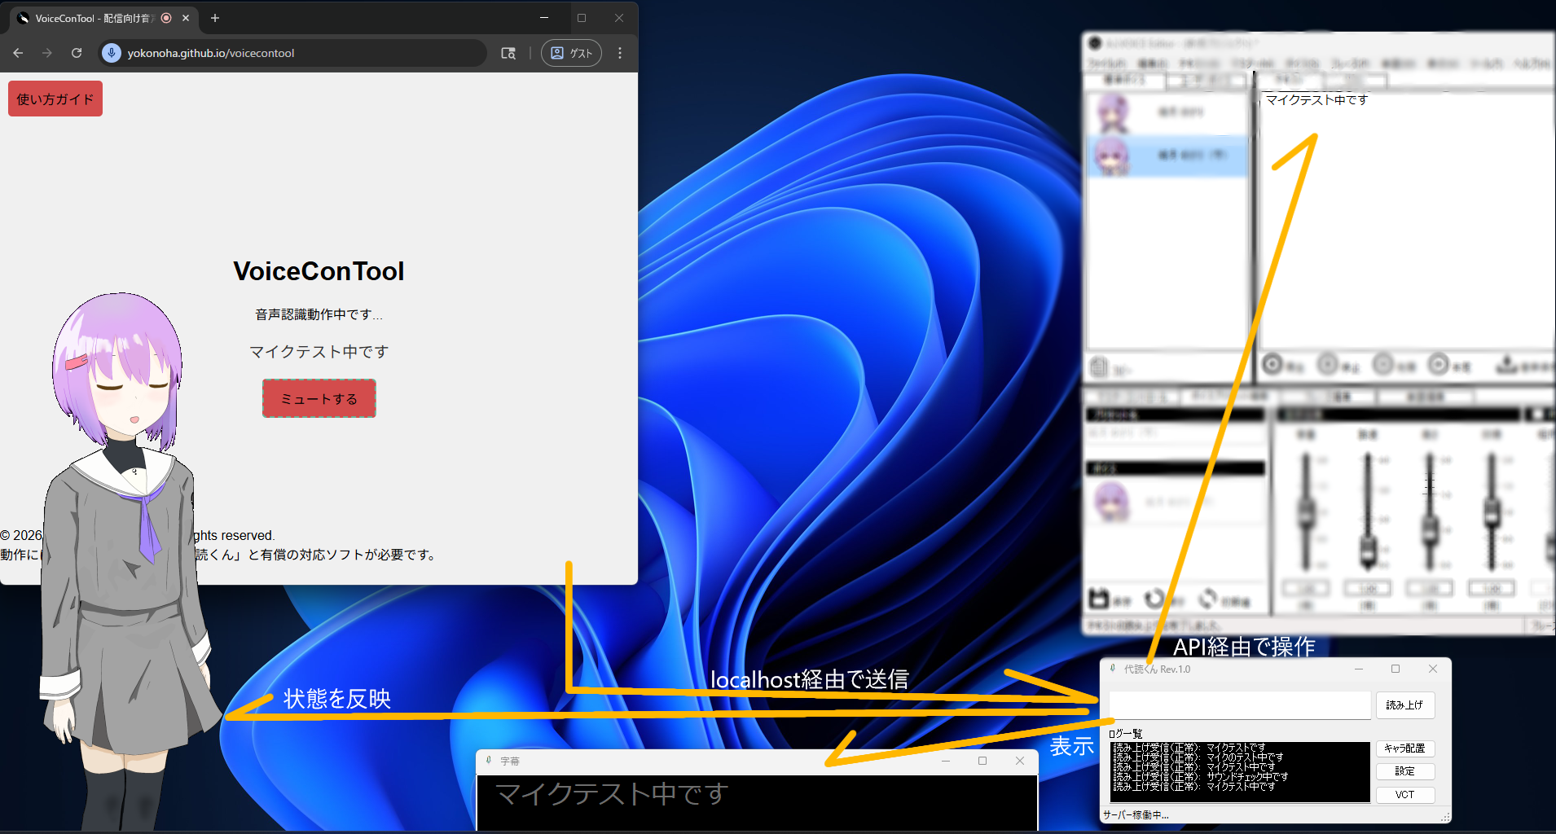
Task: Click the 字幕 window title icon
Action: pos(489,761)
